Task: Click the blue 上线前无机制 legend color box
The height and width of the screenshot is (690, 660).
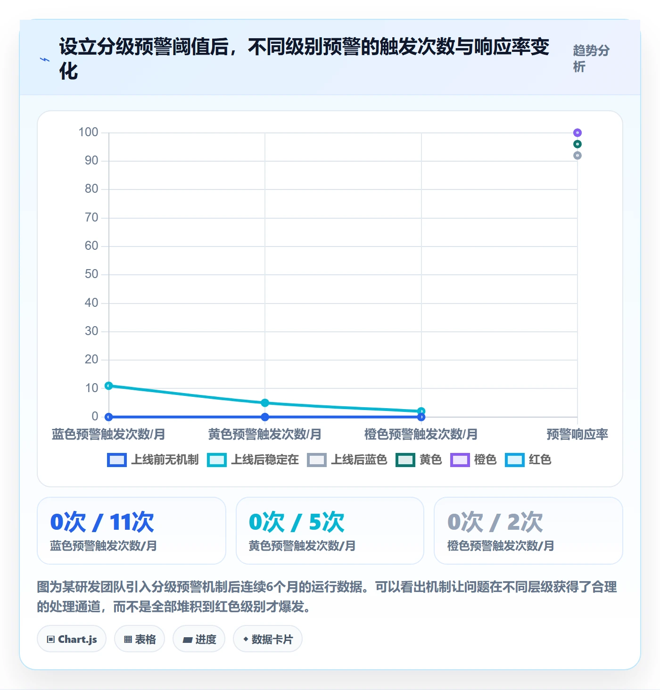Action: pos(117,460)
